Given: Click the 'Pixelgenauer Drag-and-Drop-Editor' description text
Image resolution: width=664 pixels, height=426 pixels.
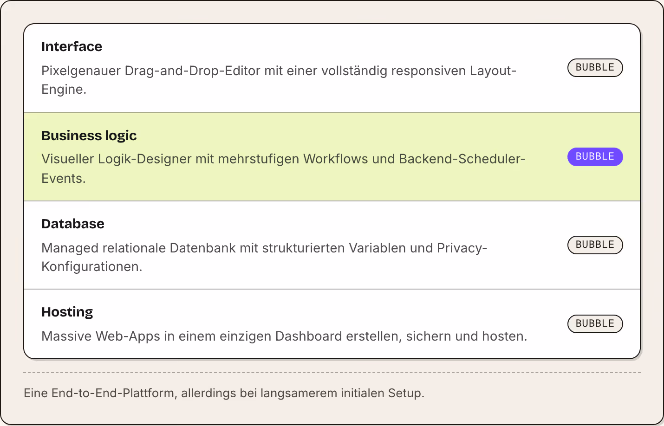Looking at the screenshot, I should point(279,80).
